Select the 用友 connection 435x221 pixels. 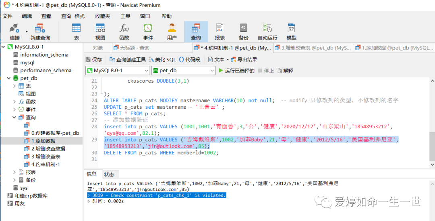pos(19,203)
